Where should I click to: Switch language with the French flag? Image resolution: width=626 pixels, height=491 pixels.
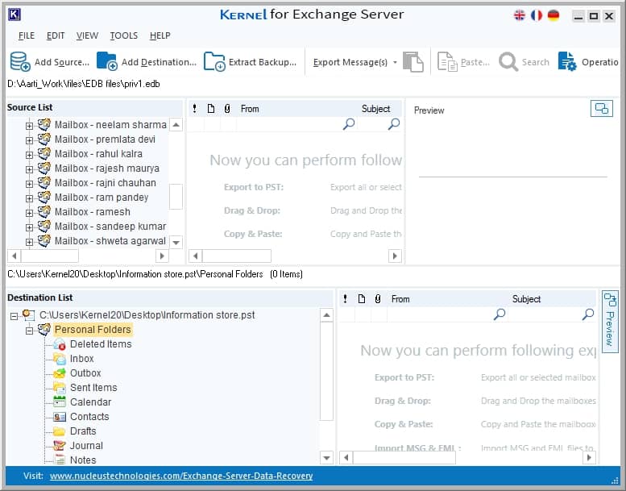[537, 15]
